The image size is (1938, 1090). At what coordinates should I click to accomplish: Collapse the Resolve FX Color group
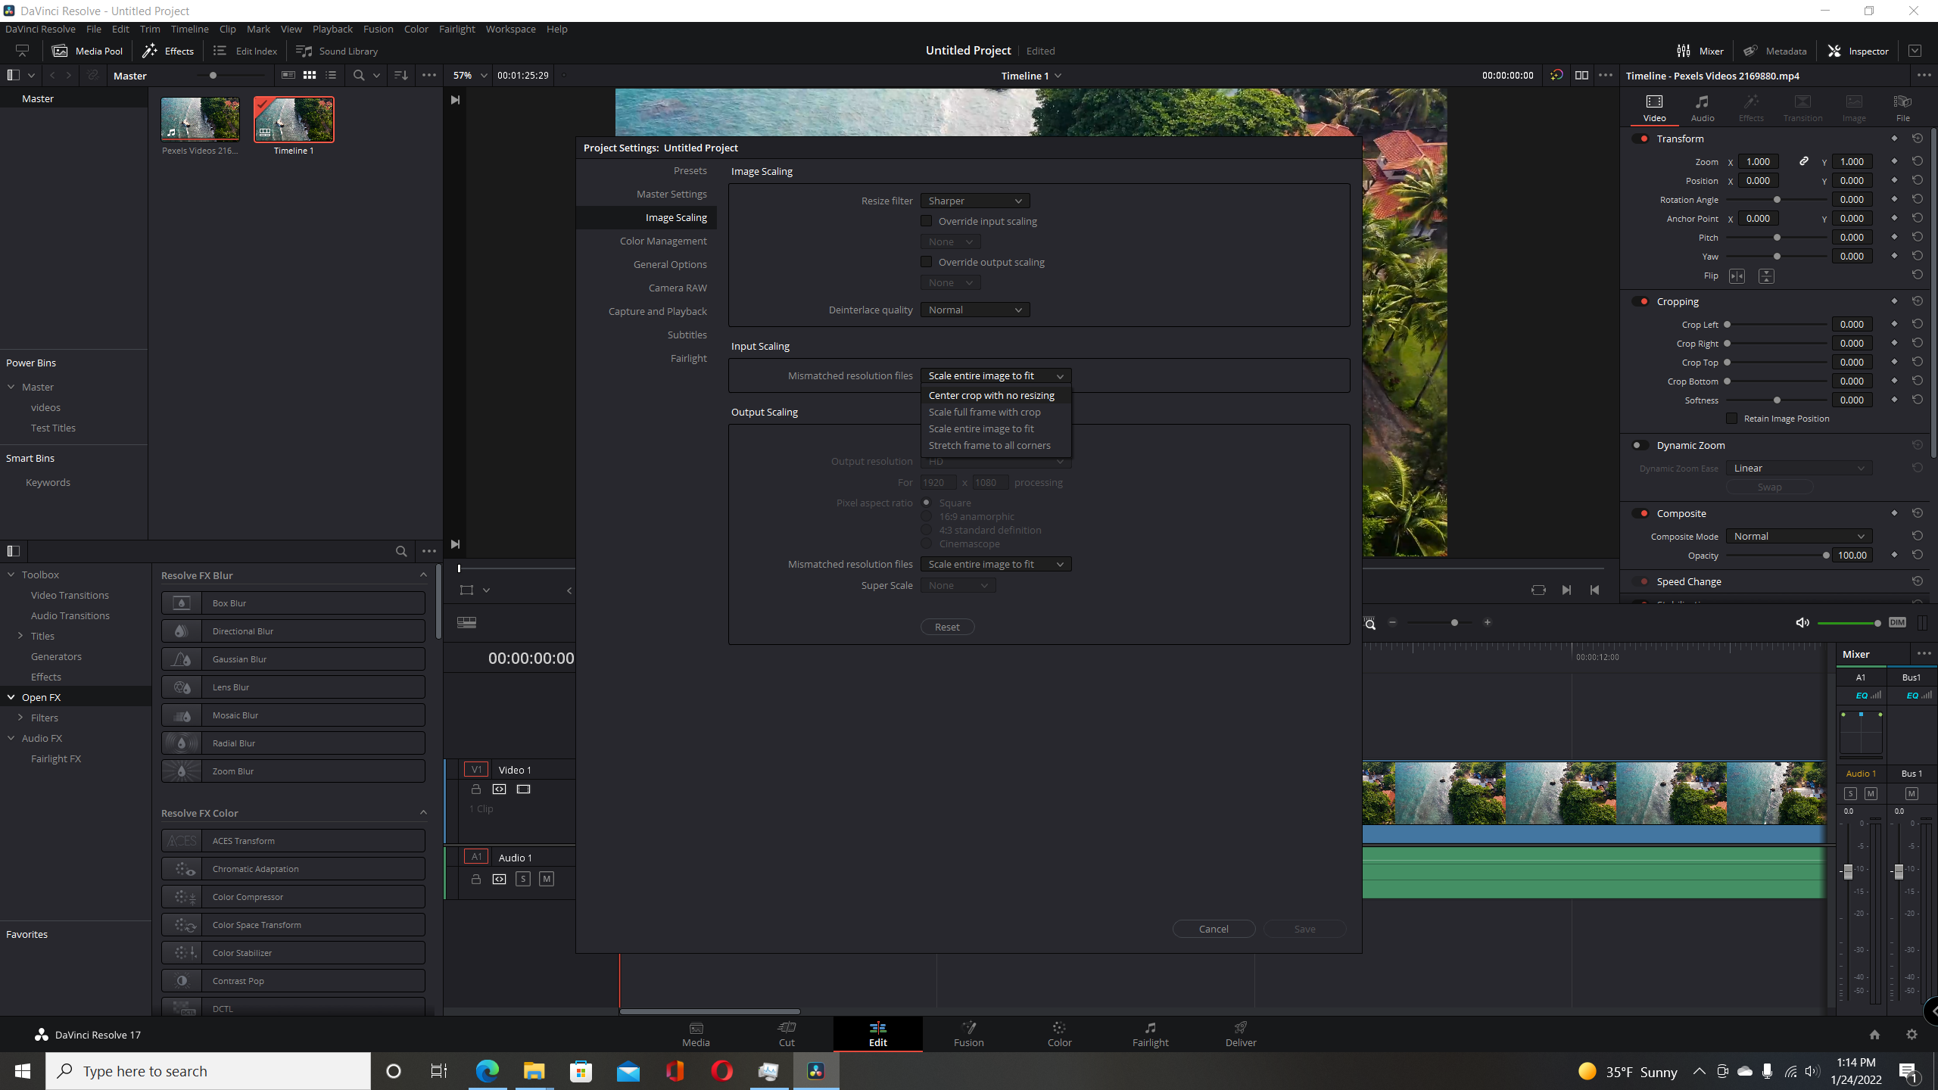pyautogui.click(x=423, y=813)
